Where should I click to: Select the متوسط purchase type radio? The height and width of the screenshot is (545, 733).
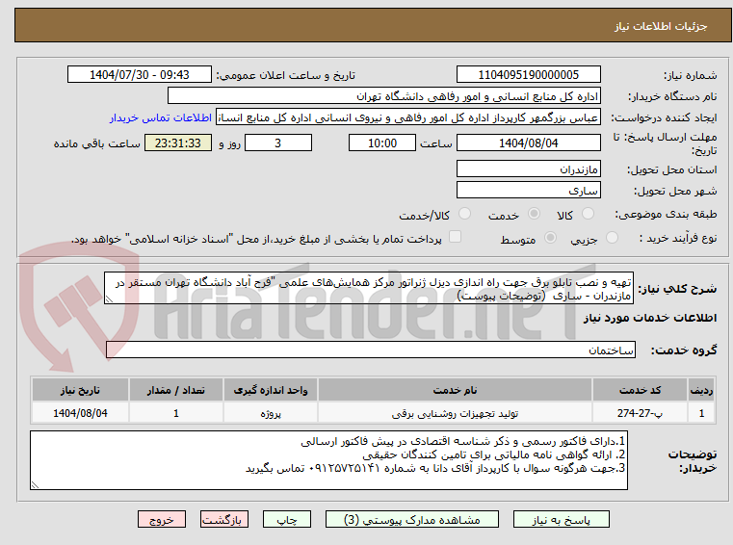tap(551, 238)
